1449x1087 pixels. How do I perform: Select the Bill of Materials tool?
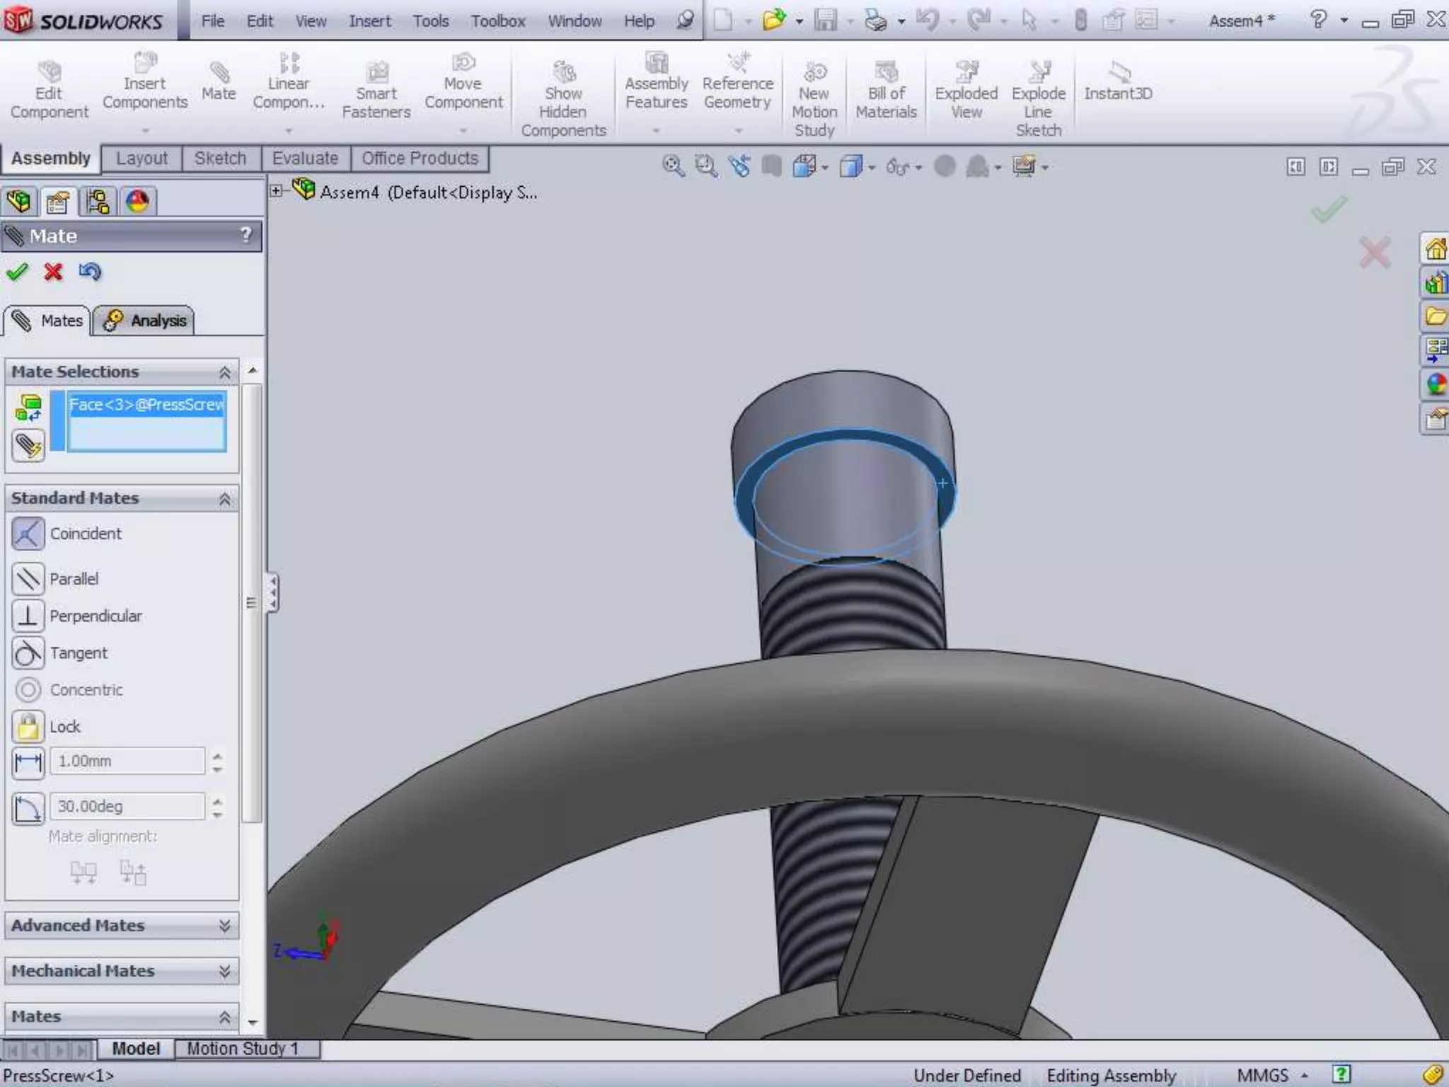point(886,90)
